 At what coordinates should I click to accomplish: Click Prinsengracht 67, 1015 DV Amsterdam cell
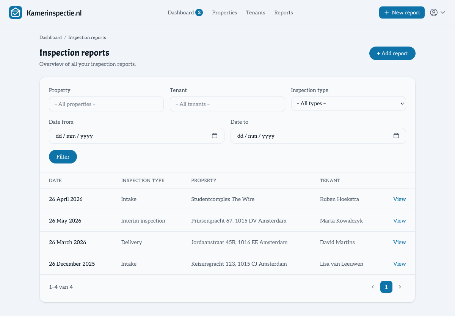click(x=239, y=221)
